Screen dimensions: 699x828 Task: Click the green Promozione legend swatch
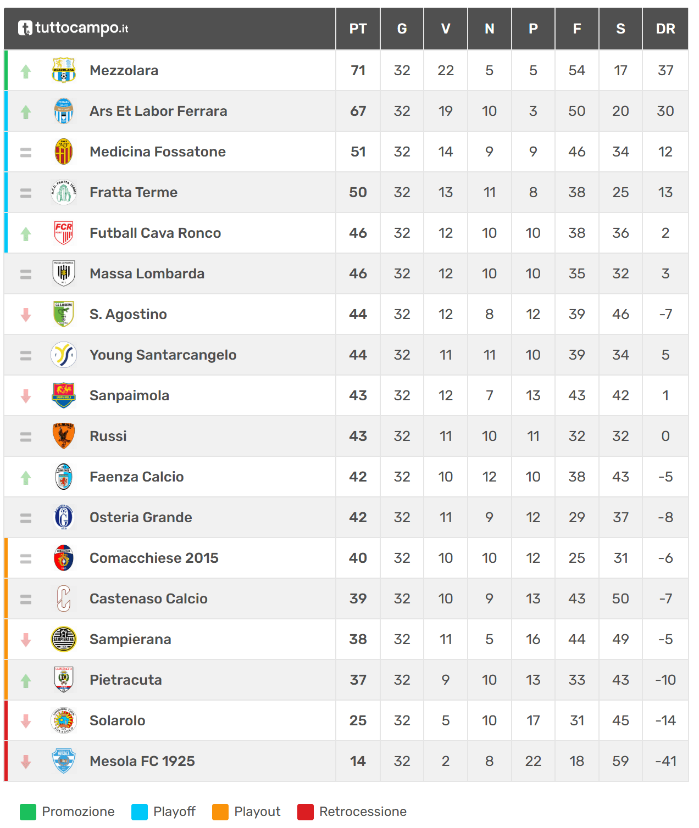point(28,812)
